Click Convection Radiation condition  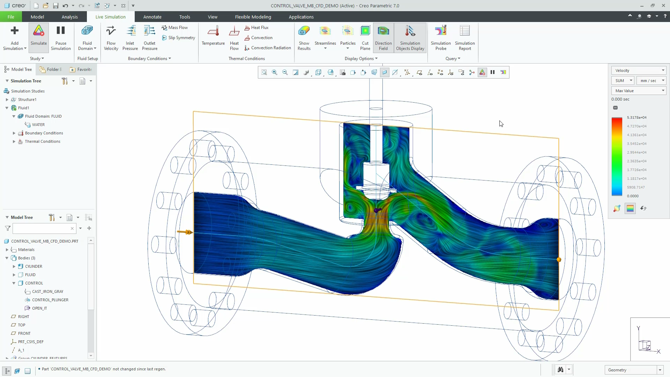(x=268, y=48)
